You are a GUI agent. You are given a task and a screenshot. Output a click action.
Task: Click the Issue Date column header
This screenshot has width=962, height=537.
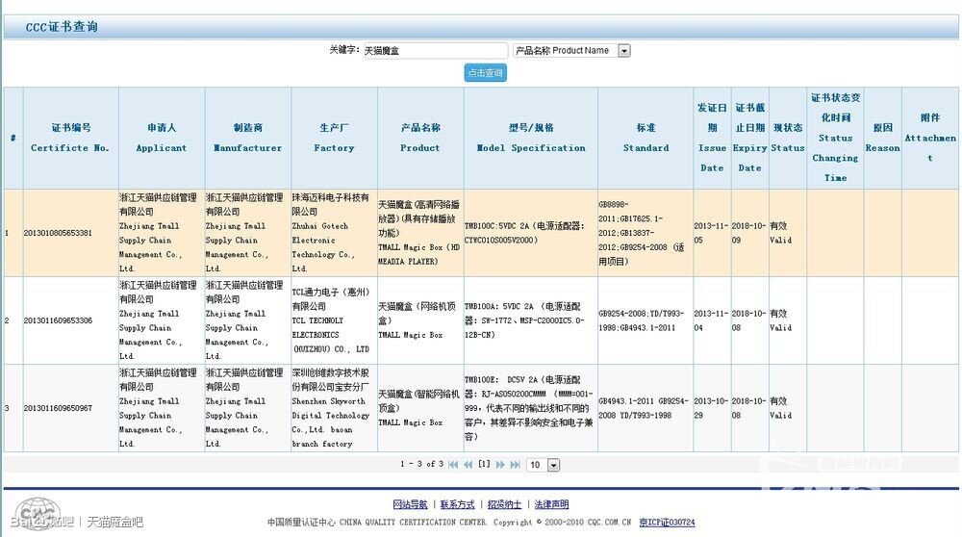pos(712,138)
